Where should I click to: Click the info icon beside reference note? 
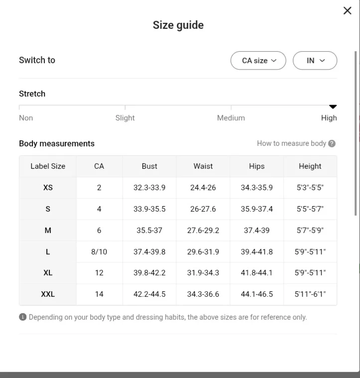[22, 317]
